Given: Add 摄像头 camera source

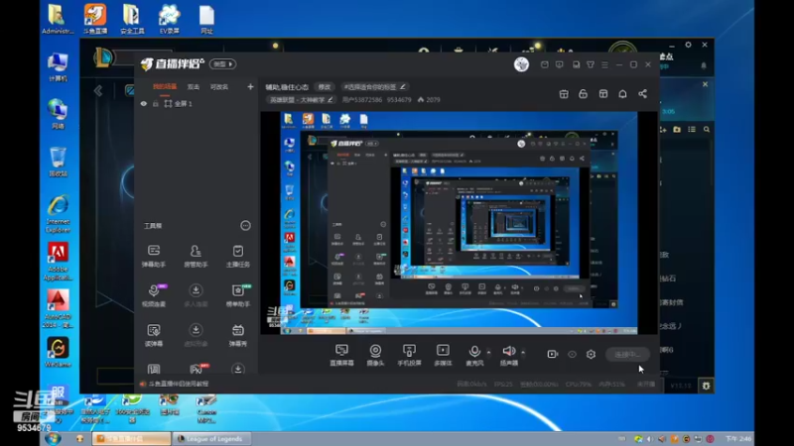Looking at the screenshot, I should [x=375, y=355].
